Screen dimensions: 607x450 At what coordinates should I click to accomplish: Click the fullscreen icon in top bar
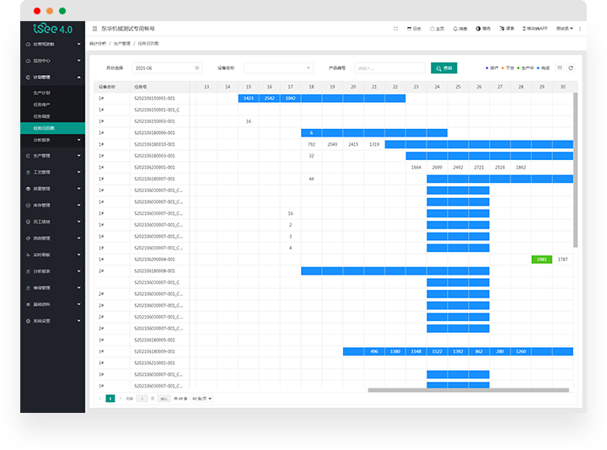click(395, 29)
